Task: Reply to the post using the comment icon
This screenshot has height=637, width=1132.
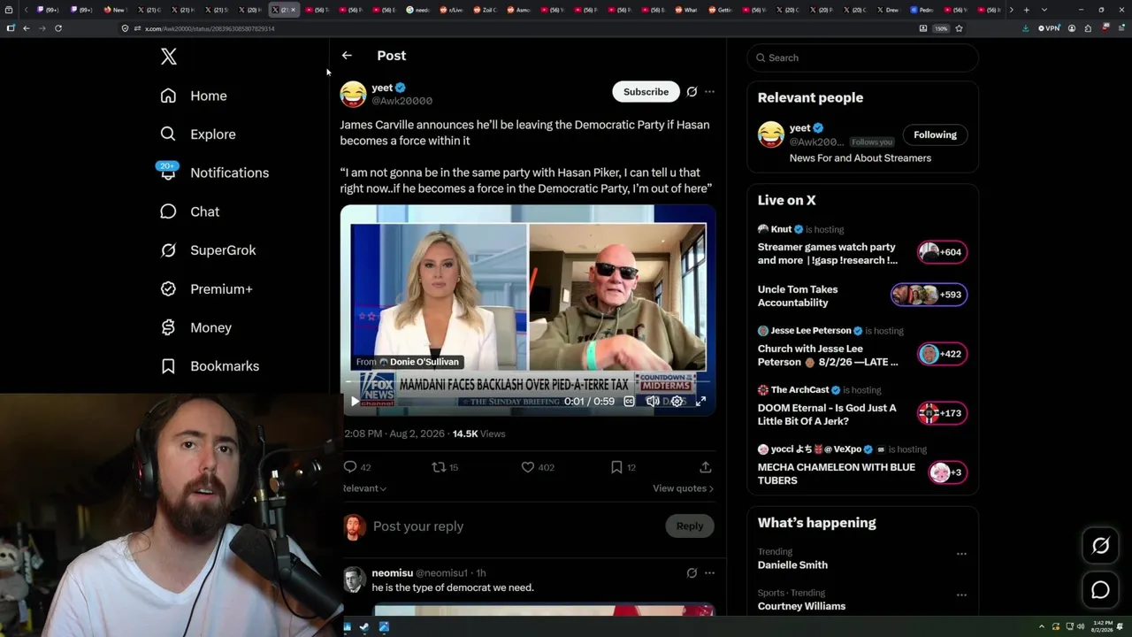Action: click(x=350, y=467)
